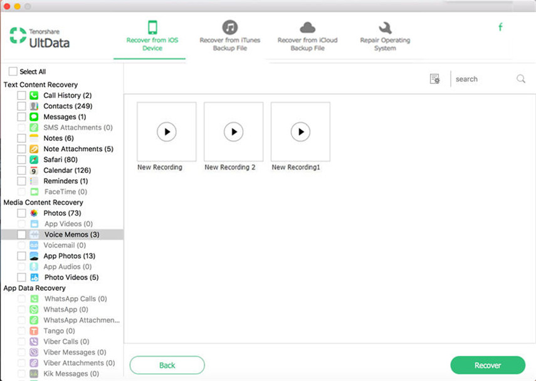The image size is (536, 381).
Task: Play the New Recording 2 voice memo
Action: coord(233,132)
